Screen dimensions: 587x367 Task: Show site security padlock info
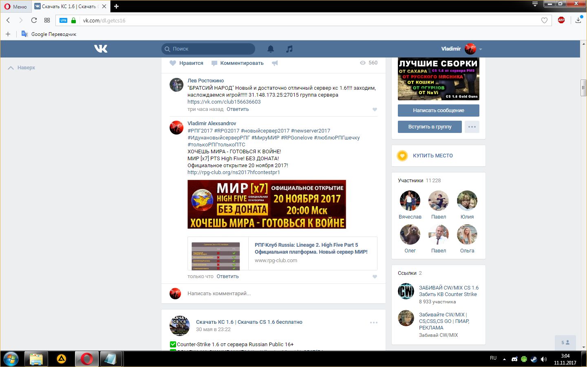click(74, 20)
